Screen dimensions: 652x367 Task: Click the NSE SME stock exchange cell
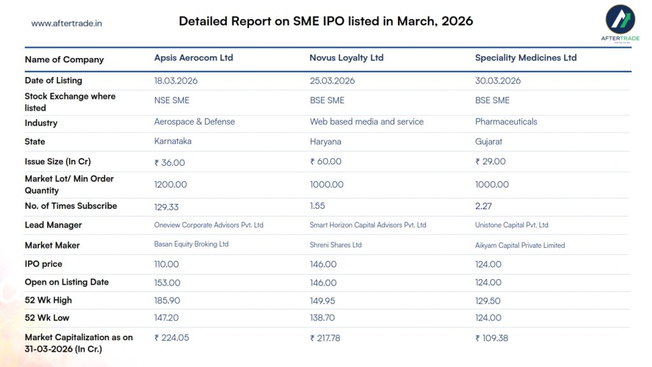click(171, 101)
